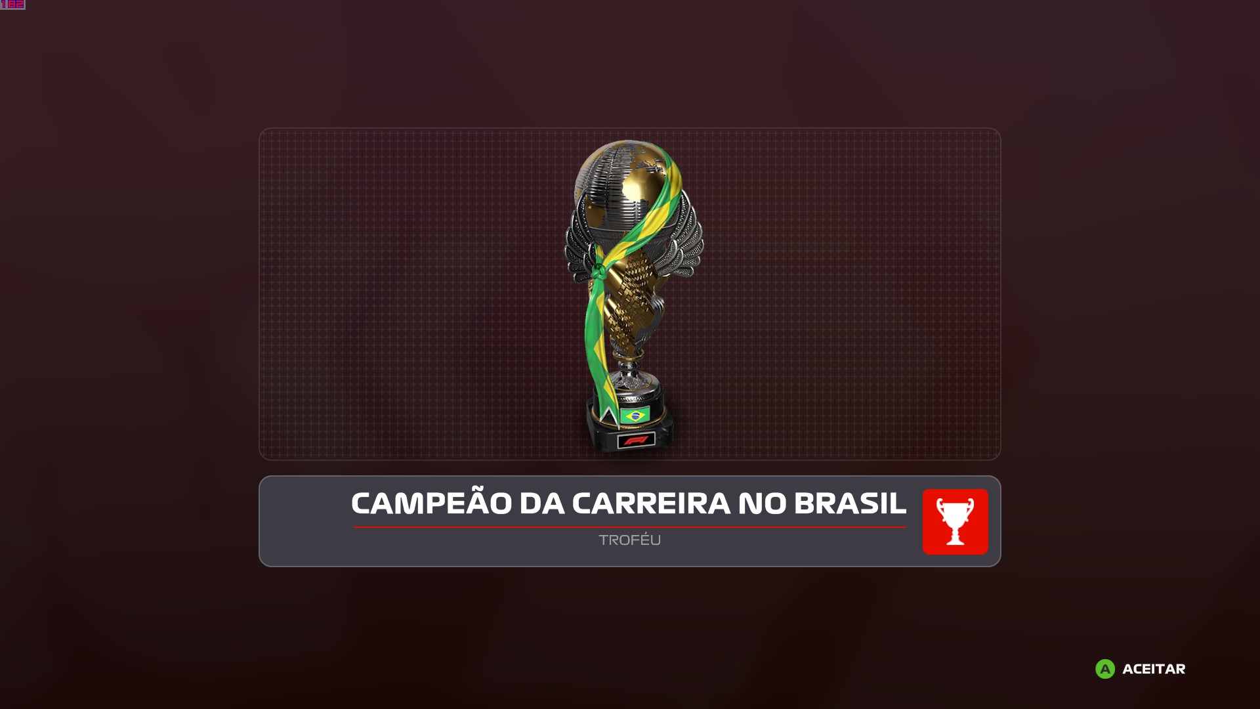Click the red underline beneath the trophy title
1260x709 pixels.
tap(629, 526)
